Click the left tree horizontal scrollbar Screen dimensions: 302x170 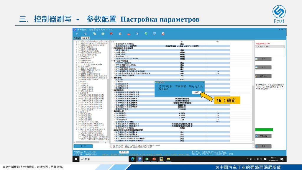pyautogui.click(x=88, y=142)
